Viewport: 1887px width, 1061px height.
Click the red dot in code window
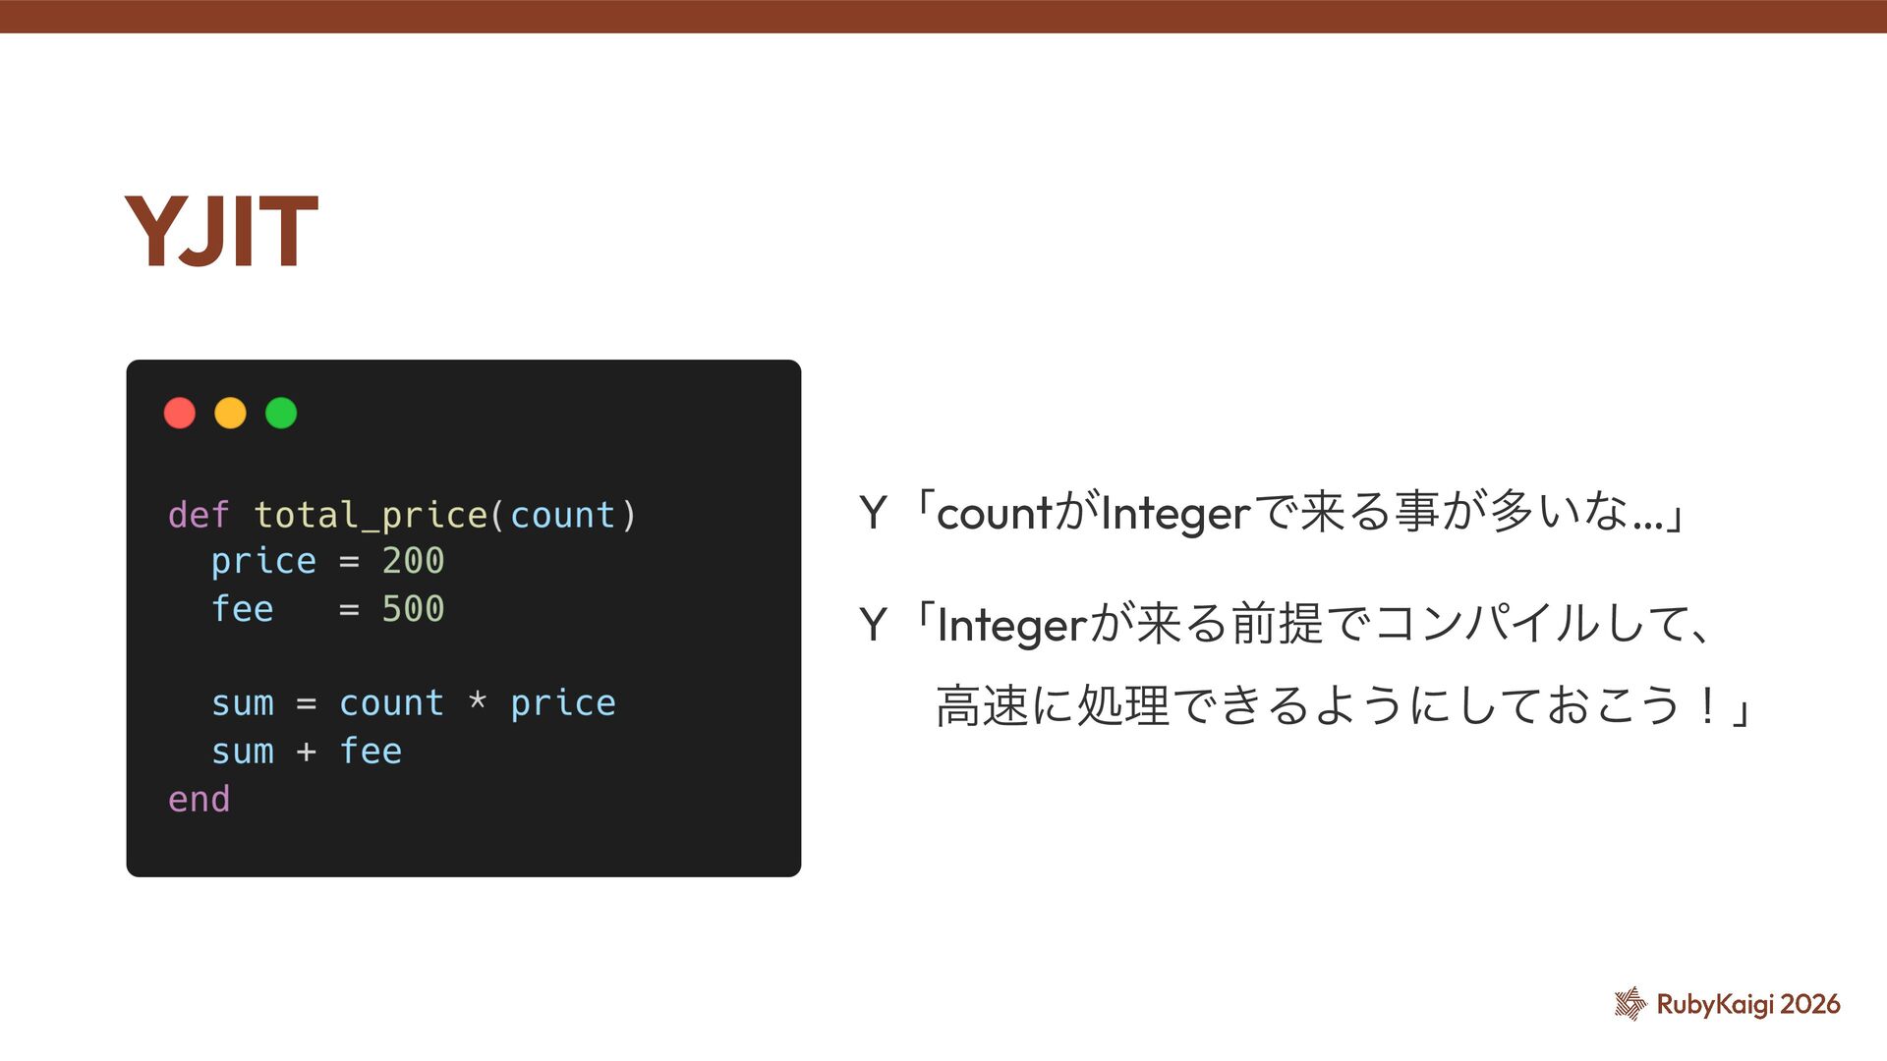(180, 413)
